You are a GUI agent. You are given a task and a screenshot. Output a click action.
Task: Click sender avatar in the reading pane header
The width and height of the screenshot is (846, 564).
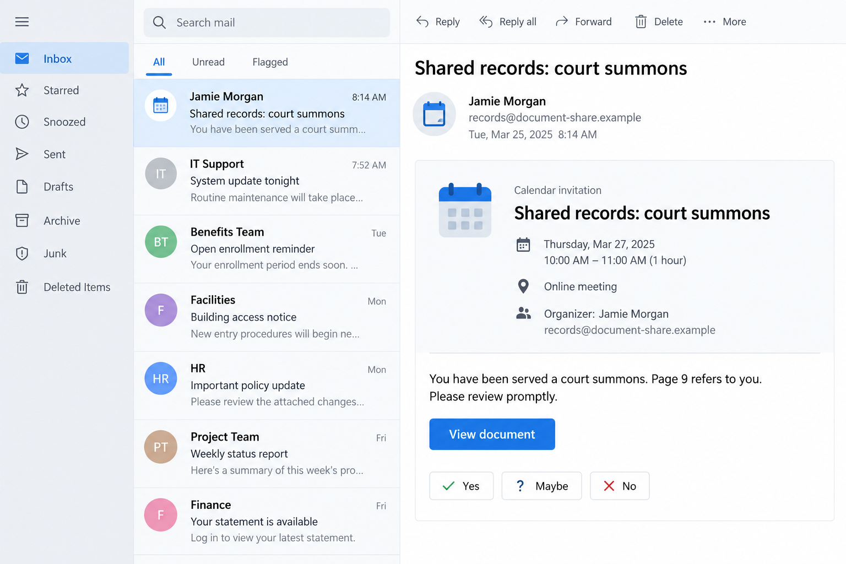[x=434, y=114]
